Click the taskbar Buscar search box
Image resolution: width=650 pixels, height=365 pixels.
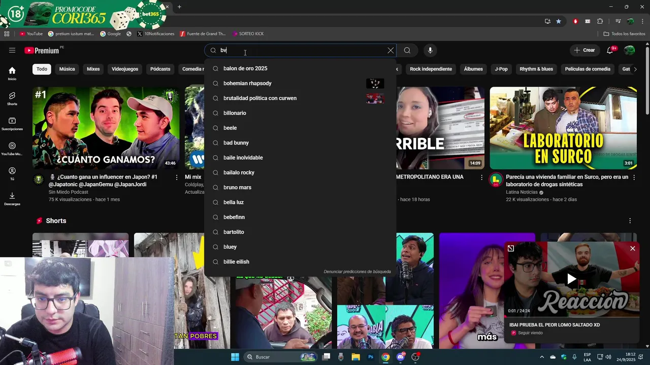pos(281,357)
